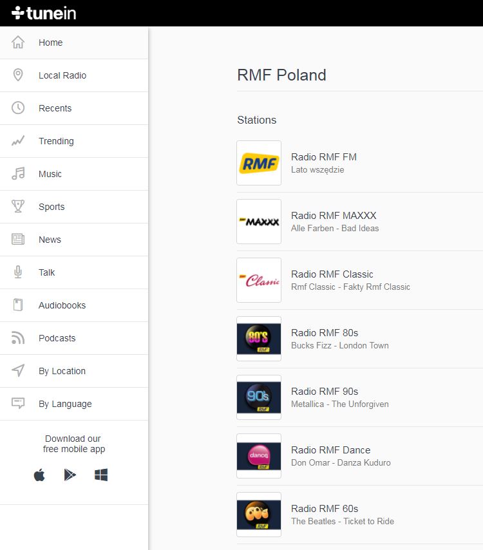Screen dimensions: 483x550
Task: Browse stations By Language label
Action: [65, 404]
